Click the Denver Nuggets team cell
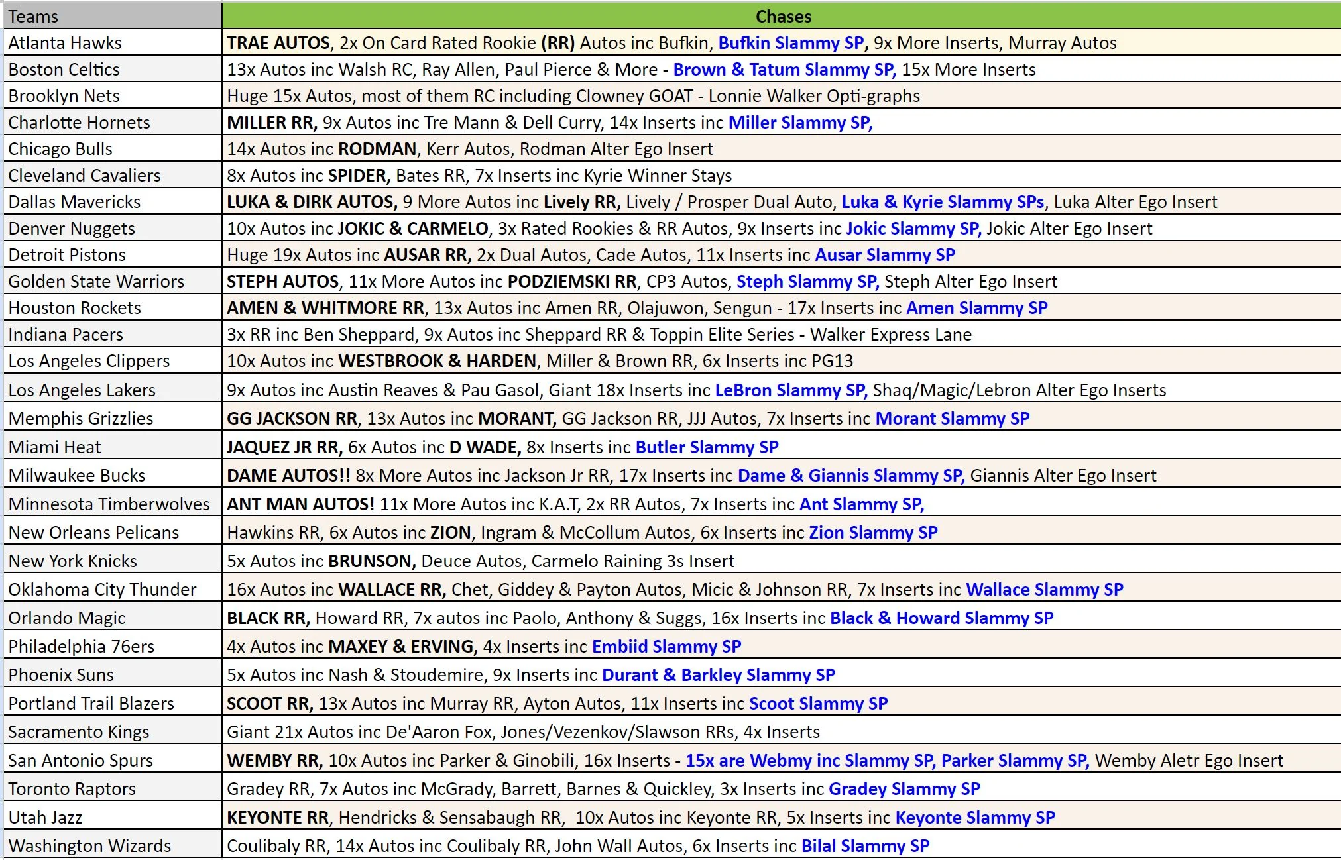1341x860 pixels. [113, 228]
